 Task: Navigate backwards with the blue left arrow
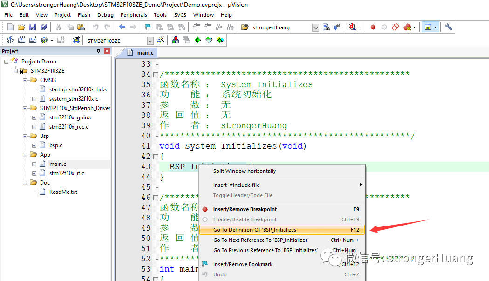coord(122,27)
